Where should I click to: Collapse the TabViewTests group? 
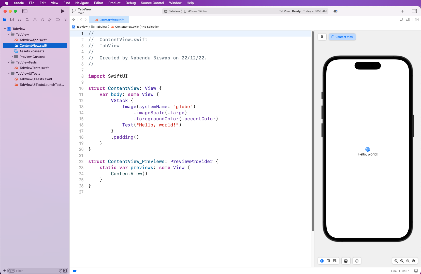click(x=9, y=62)
